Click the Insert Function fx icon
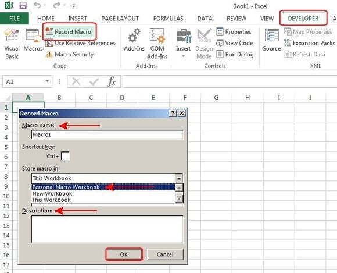 [112, 81]
